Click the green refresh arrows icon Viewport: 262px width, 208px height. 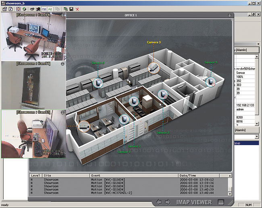click(x=25, y=9)
